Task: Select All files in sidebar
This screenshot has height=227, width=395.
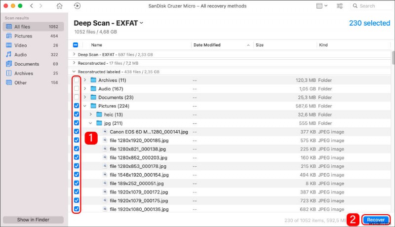Action: [x=33, y=27]
